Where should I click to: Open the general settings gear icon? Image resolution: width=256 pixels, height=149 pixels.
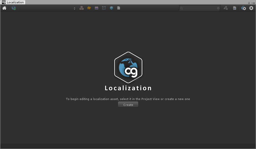click(252, 8)
